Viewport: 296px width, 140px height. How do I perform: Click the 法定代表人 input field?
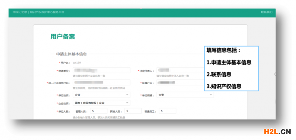(x=180, y=70)
